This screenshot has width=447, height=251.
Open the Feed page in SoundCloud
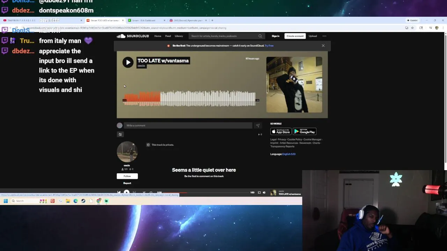point(168,36)
